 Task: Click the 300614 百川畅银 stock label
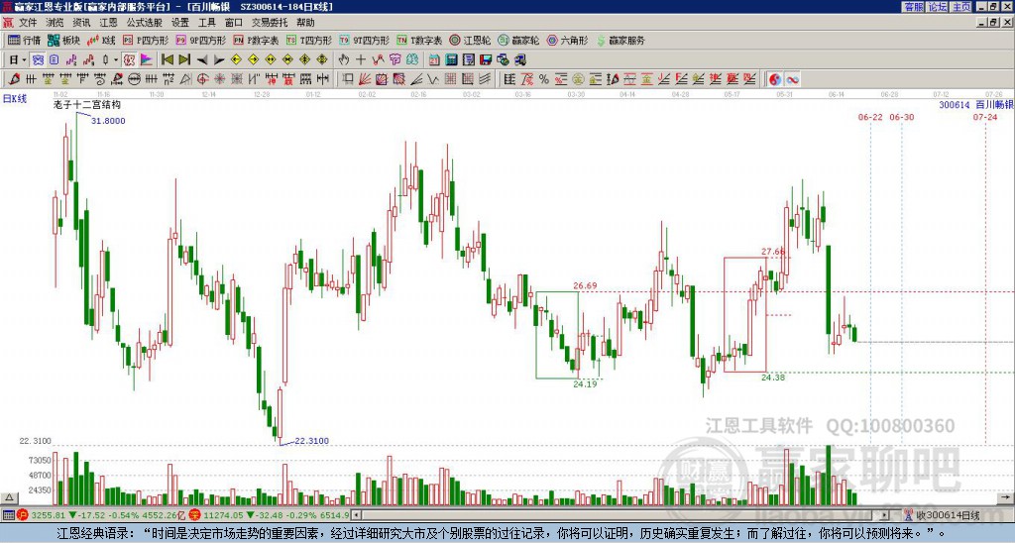975,104
